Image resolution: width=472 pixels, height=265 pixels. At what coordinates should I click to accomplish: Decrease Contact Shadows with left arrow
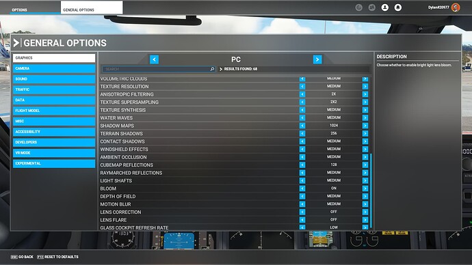click(x=302, y=141)
